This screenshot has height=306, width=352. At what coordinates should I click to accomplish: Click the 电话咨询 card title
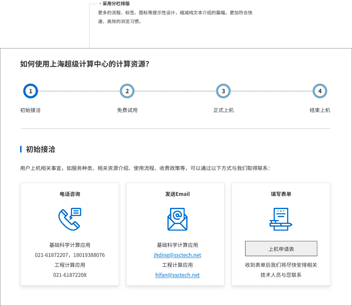(x=70, y=194)
